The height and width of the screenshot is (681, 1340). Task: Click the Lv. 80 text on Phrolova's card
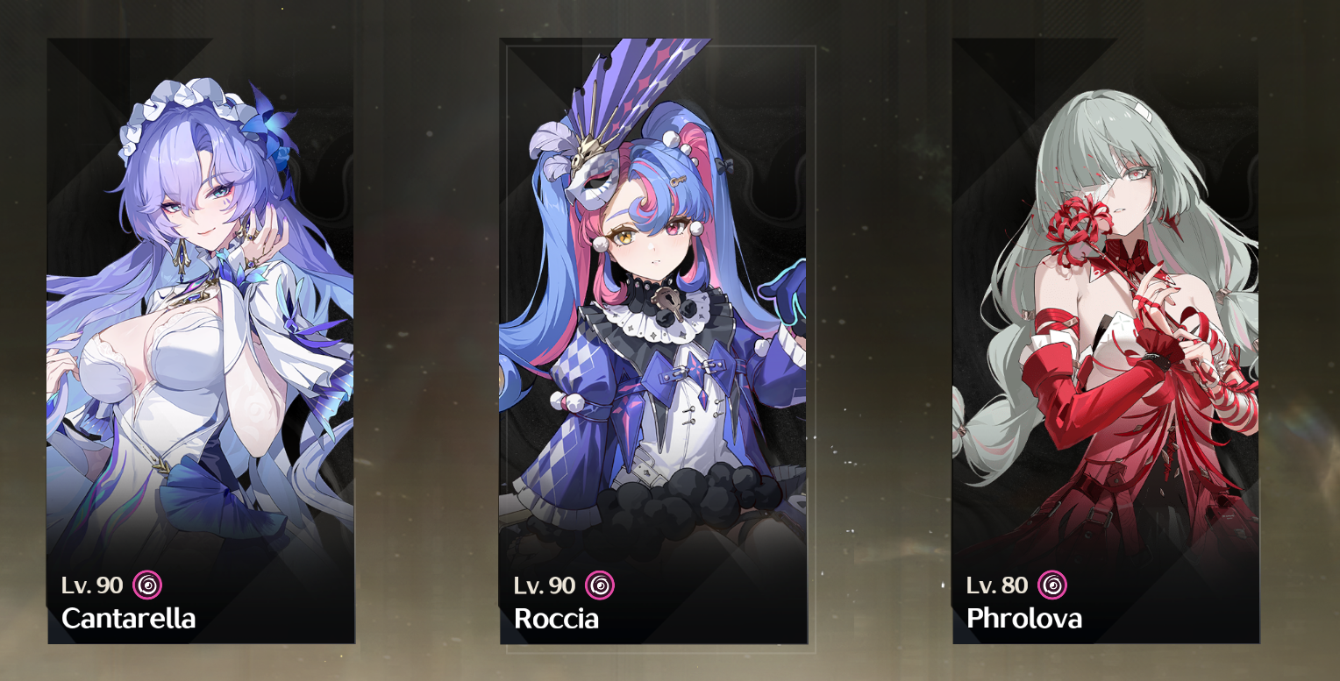[997, 585]
